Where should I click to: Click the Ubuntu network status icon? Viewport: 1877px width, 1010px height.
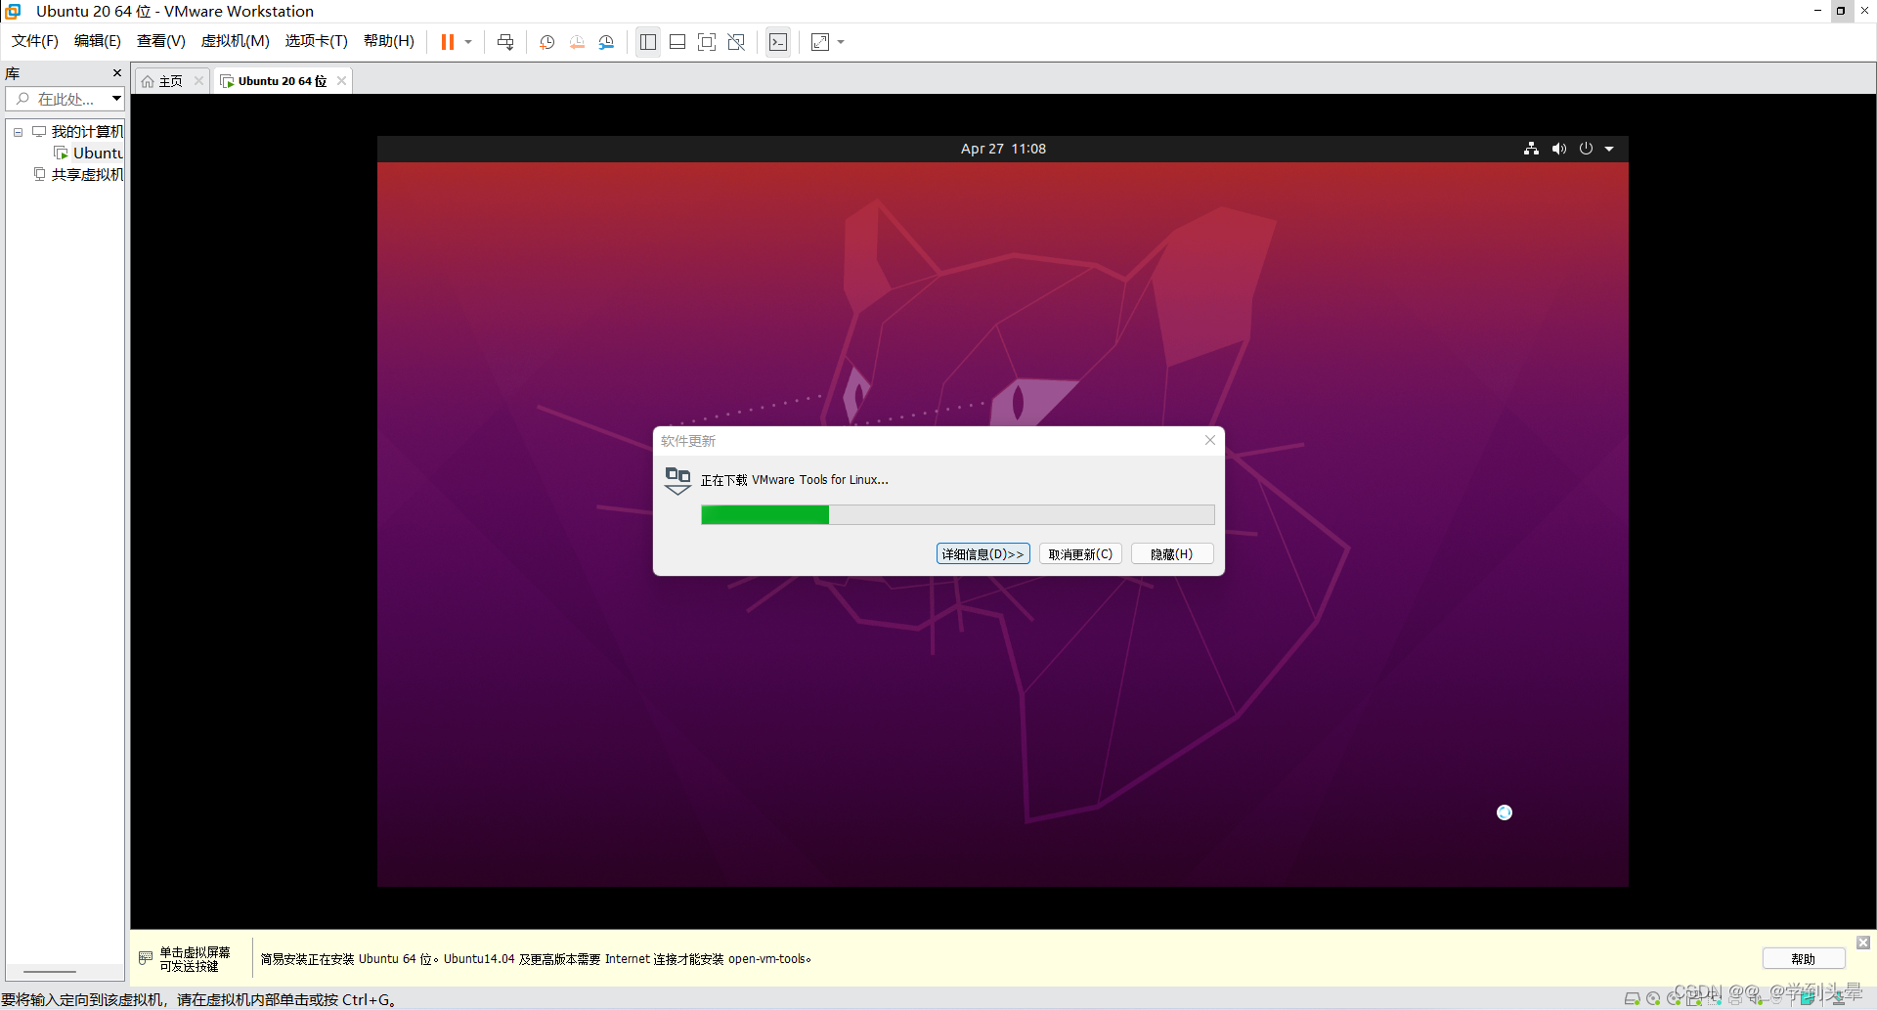click(x=1531, y=149)
